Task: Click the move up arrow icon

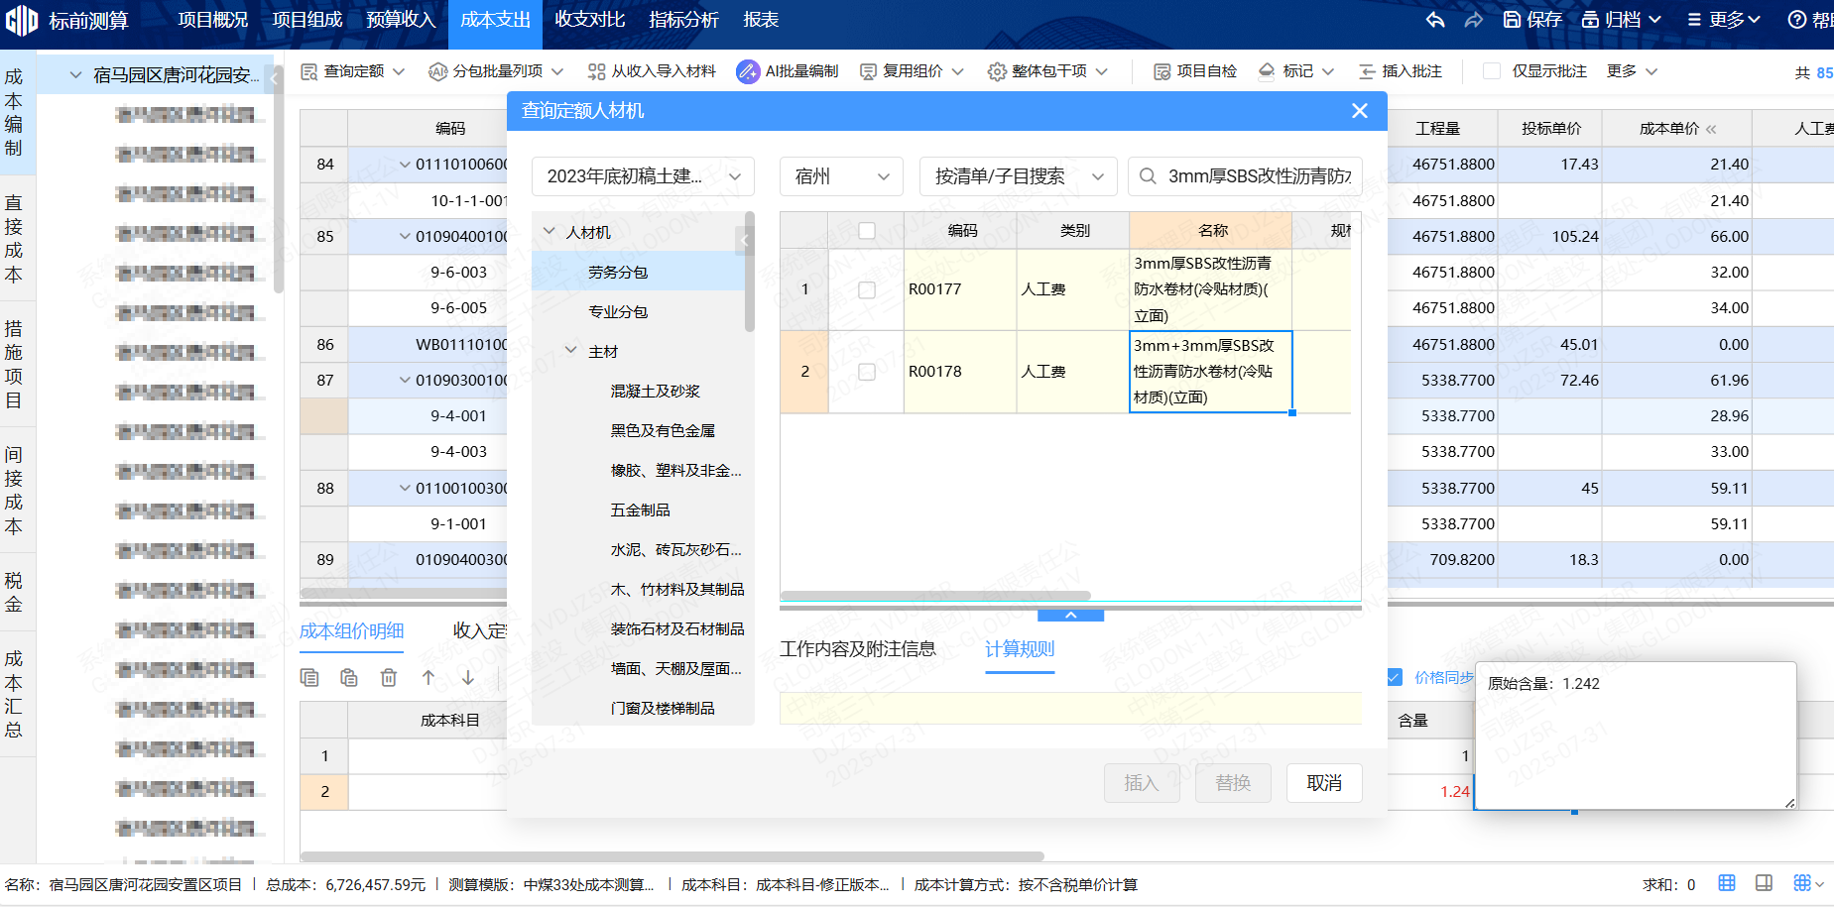Action: (428, 677)
